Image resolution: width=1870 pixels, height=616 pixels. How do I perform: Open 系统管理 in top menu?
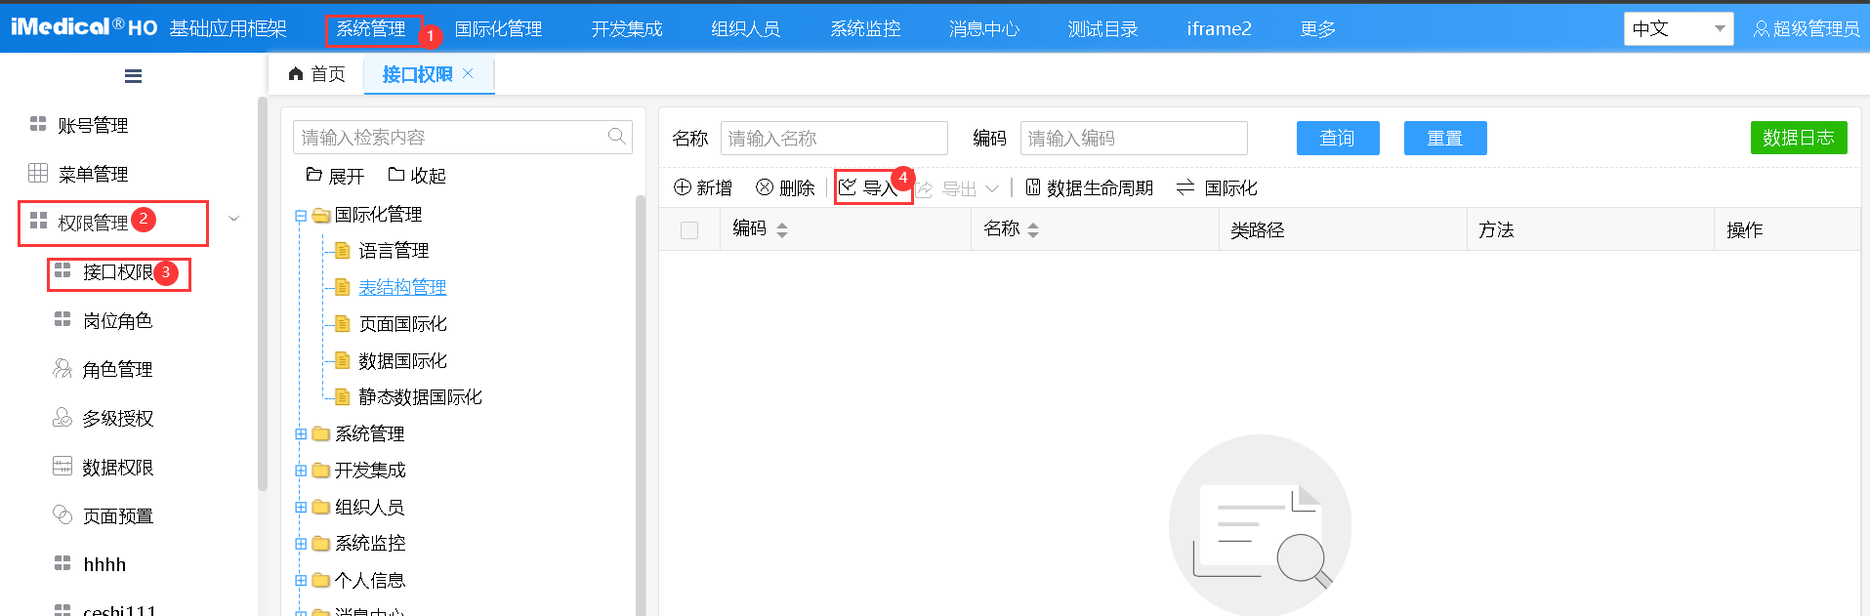point(371,29)
